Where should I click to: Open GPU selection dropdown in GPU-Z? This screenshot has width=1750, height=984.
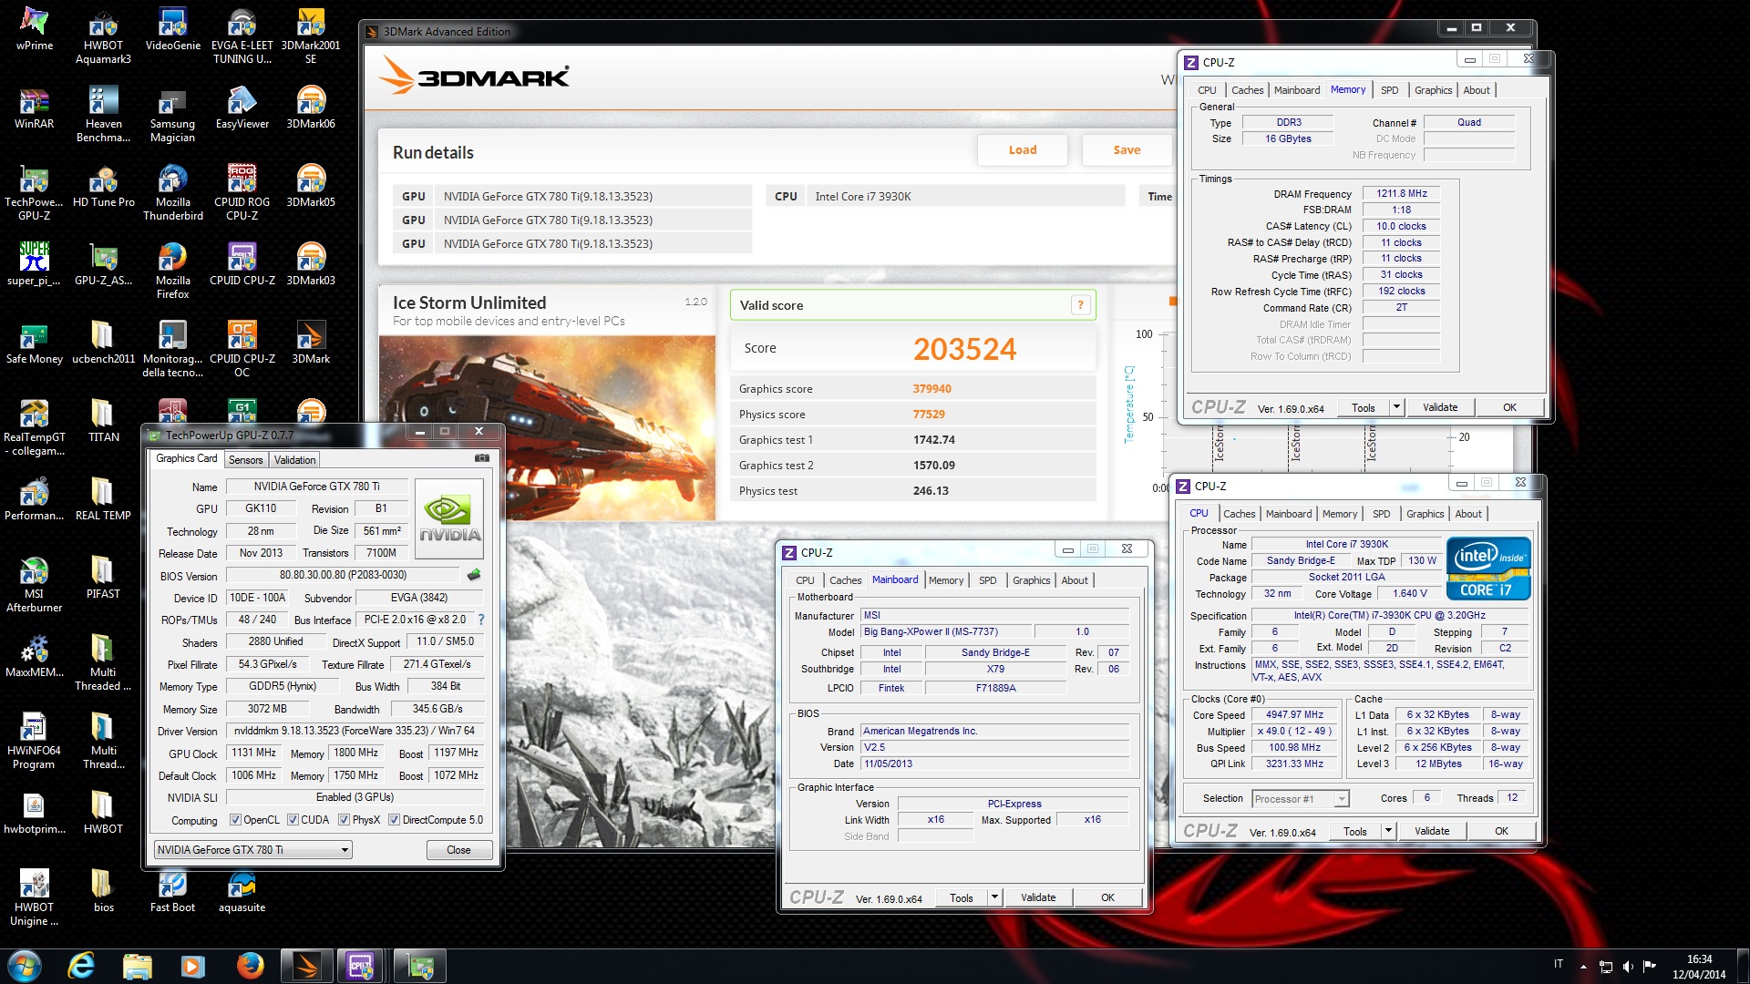252,850
